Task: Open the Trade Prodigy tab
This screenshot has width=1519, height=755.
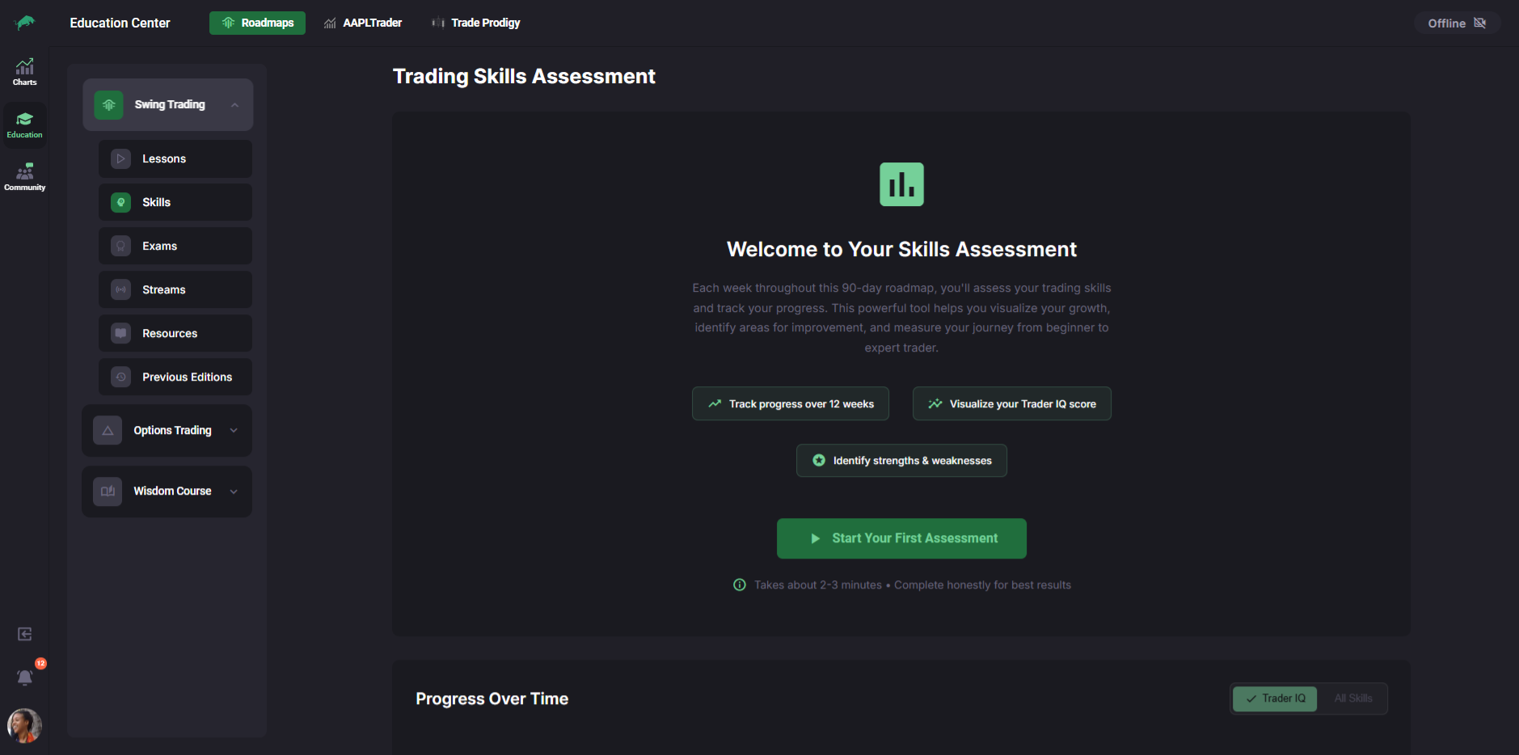Action: click(x=476, y=23)
